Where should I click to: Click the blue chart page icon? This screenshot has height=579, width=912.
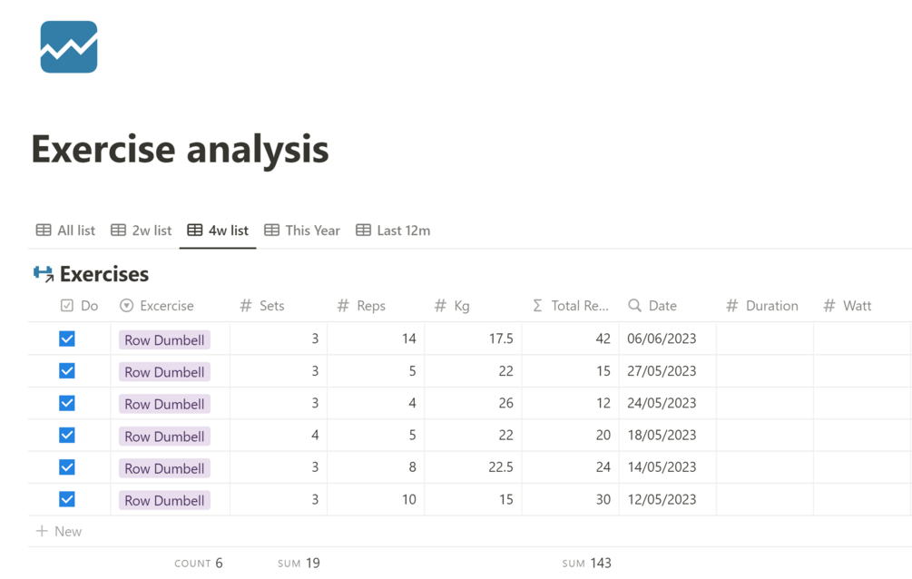[69, 47]
